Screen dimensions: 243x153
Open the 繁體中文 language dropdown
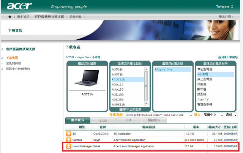coord(213,115)
